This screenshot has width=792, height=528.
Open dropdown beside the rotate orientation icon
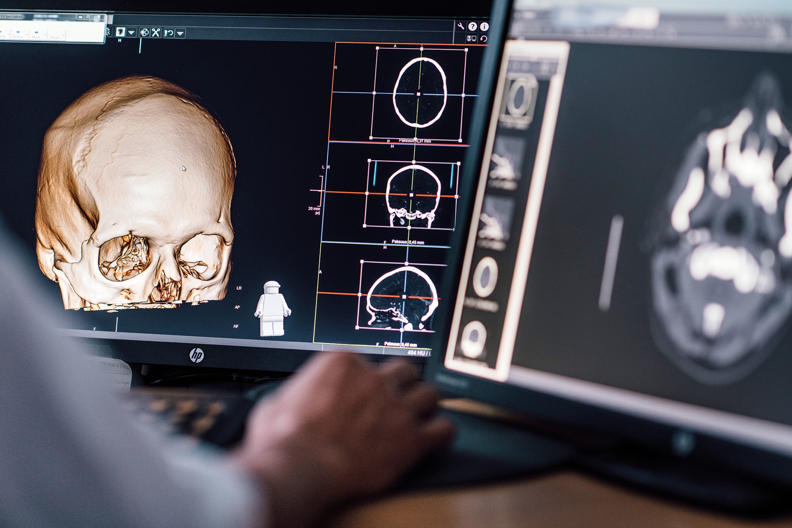[180, 33]
